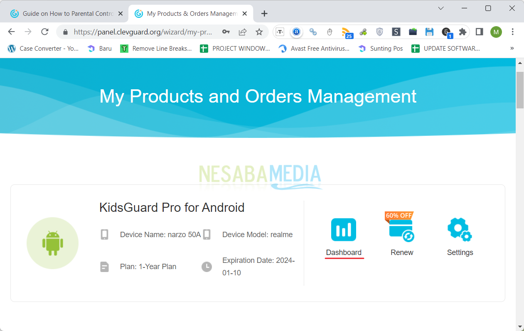
Task: Open the Baru bookmark
Action: click(x=100, y=49)
